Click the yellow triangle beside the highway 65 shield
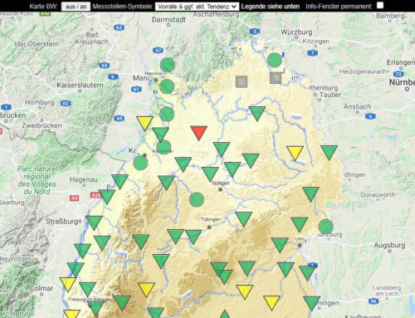This screenshot has height=318, width=415. point(144,123)
